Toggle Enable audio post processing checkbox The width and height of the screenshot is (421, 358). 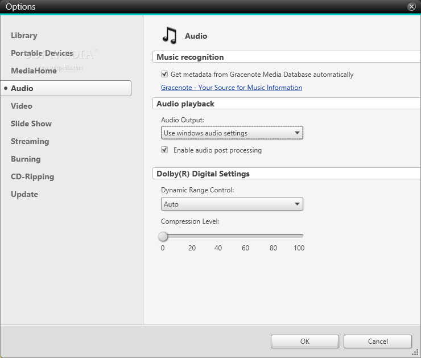(x=164, y=150)
